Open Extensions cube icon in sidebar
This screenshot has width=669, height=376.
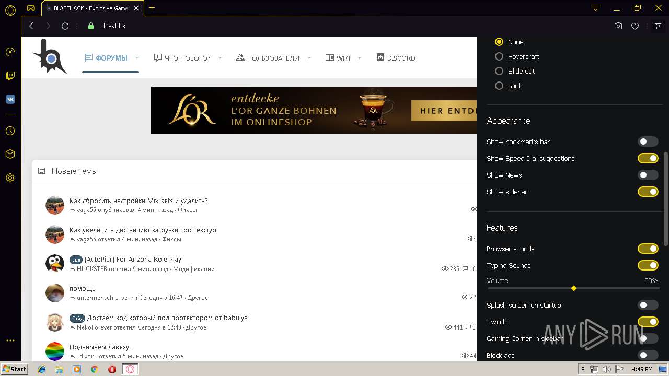pos(10,154)
